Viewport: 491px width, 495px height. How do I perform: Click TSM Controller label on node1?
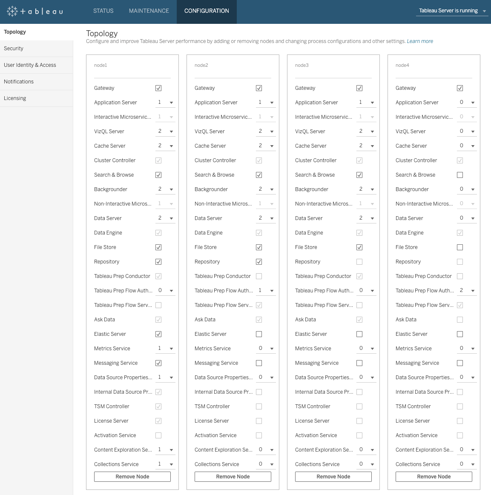[x=112, y=406]
